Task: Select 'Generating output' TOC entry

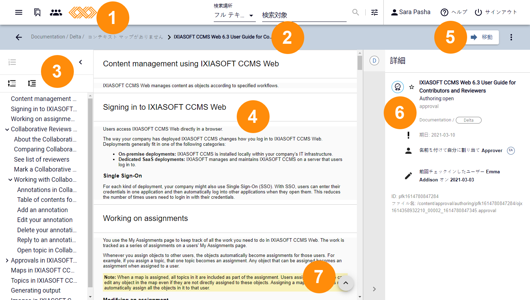Action: click(x=36, y=290)
